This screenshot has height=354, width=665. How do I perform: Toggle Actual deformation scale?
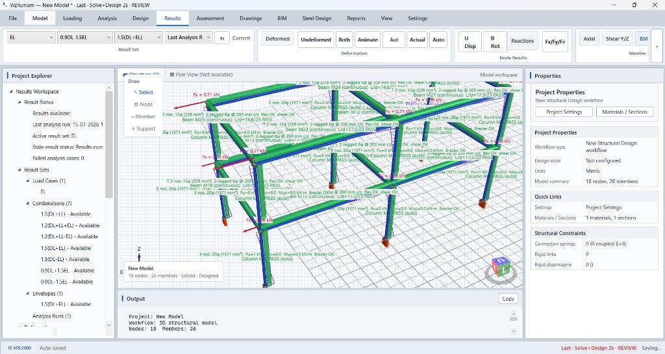[x=418, y=40]
